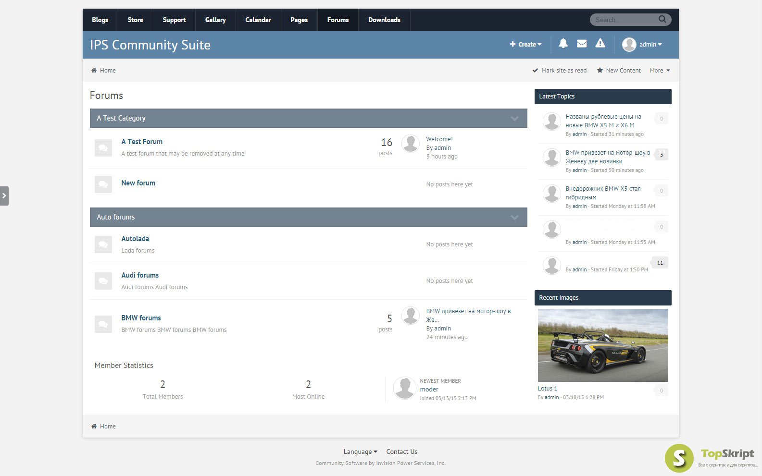
Task: Open the Support tab
Action: click(174, 20)
